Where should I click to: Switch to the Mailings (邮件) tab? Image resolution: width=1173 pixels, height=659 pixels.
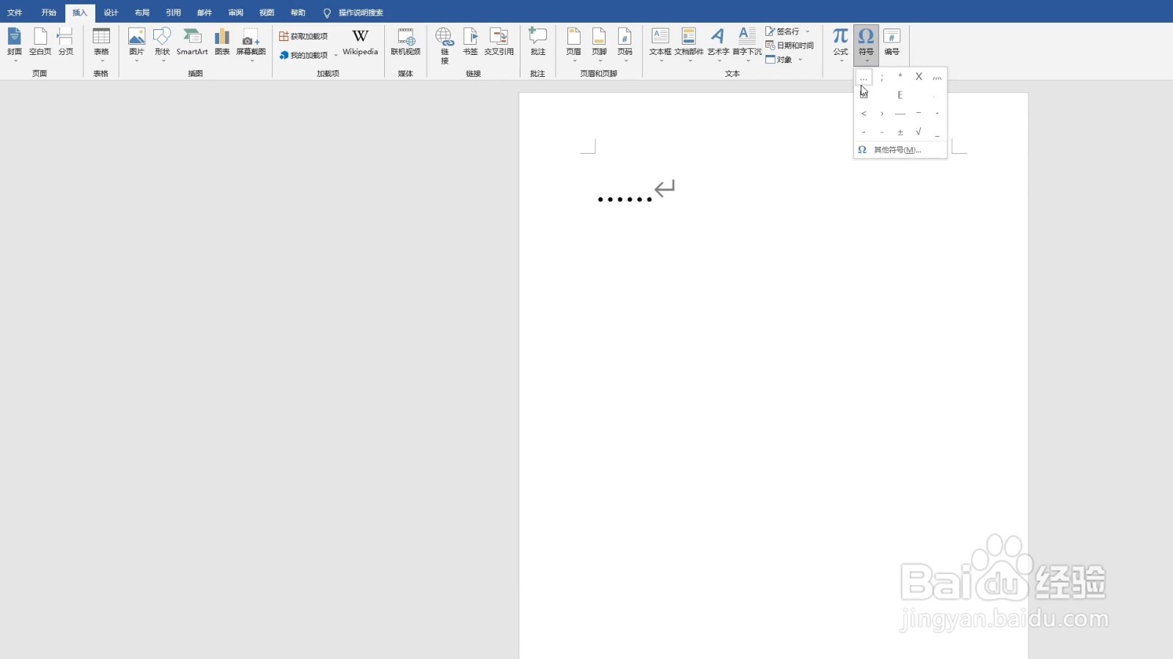point(205,12)
